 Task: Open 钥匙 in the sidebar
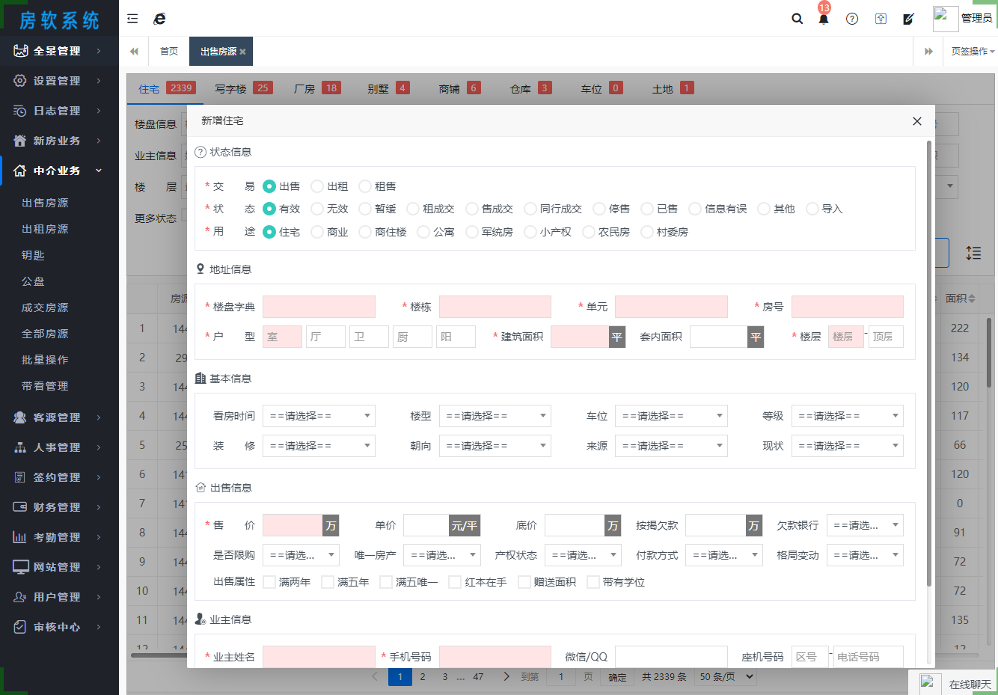(x=33, y=255)
